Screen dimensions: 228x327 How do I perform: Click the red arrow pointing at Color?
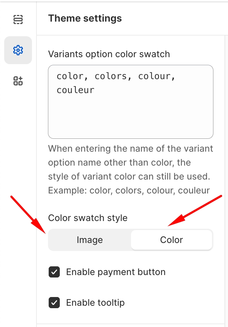pos(195,211)
